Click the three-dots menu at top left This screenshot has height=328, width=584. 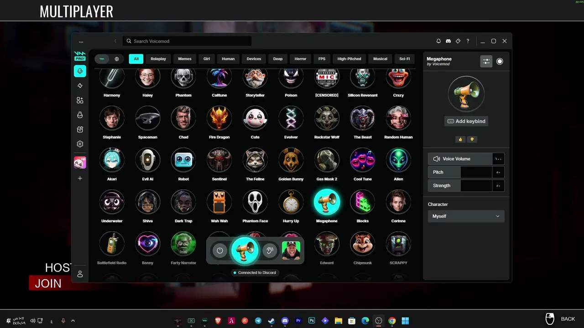[x=81, y=41]
